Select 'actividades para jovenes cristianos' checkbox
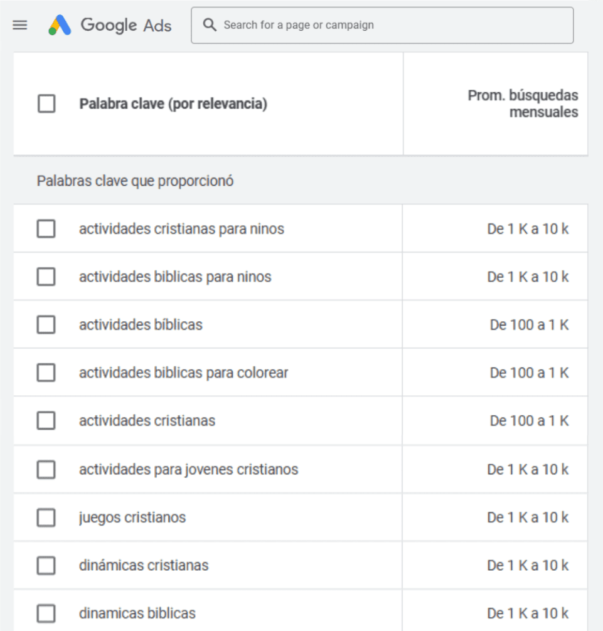 click(46, 469)
